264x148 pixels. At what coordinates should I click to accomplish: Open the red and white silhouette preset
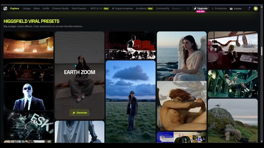coord(131,45)
